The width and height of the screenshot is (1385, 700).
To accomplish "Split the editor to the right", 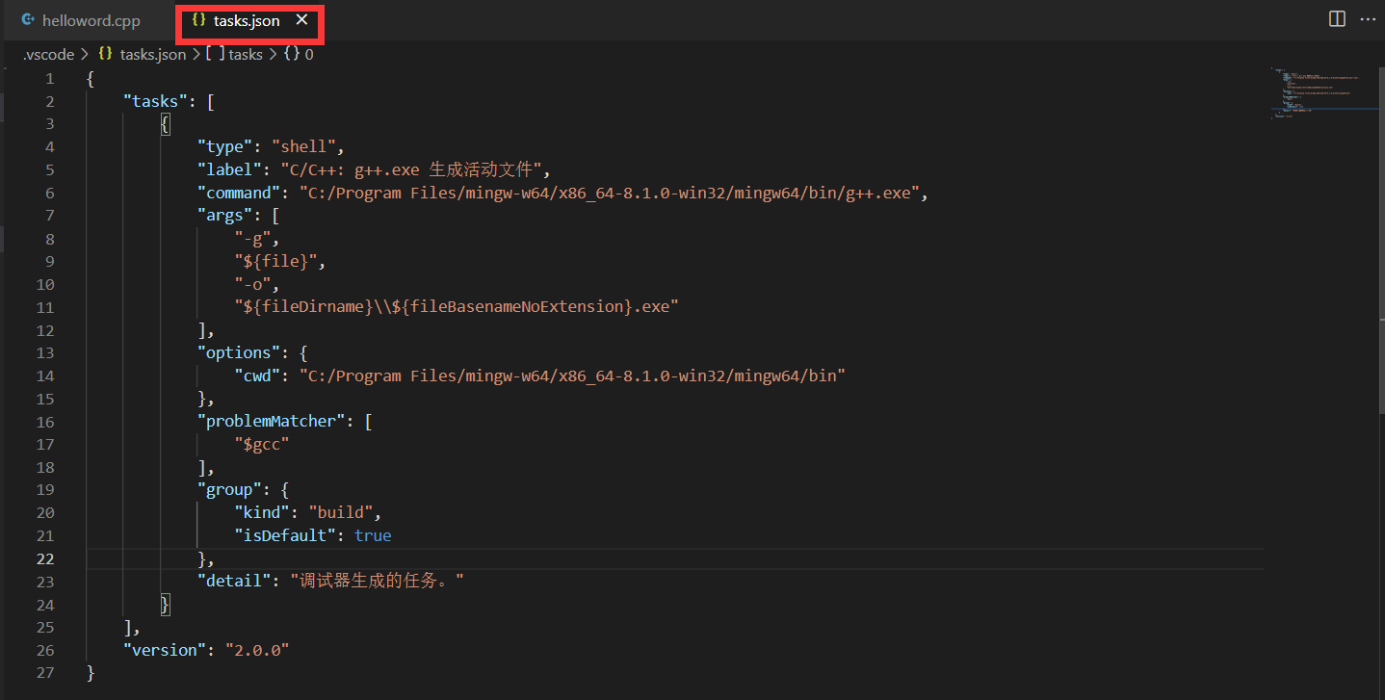I will point(1337,19).
